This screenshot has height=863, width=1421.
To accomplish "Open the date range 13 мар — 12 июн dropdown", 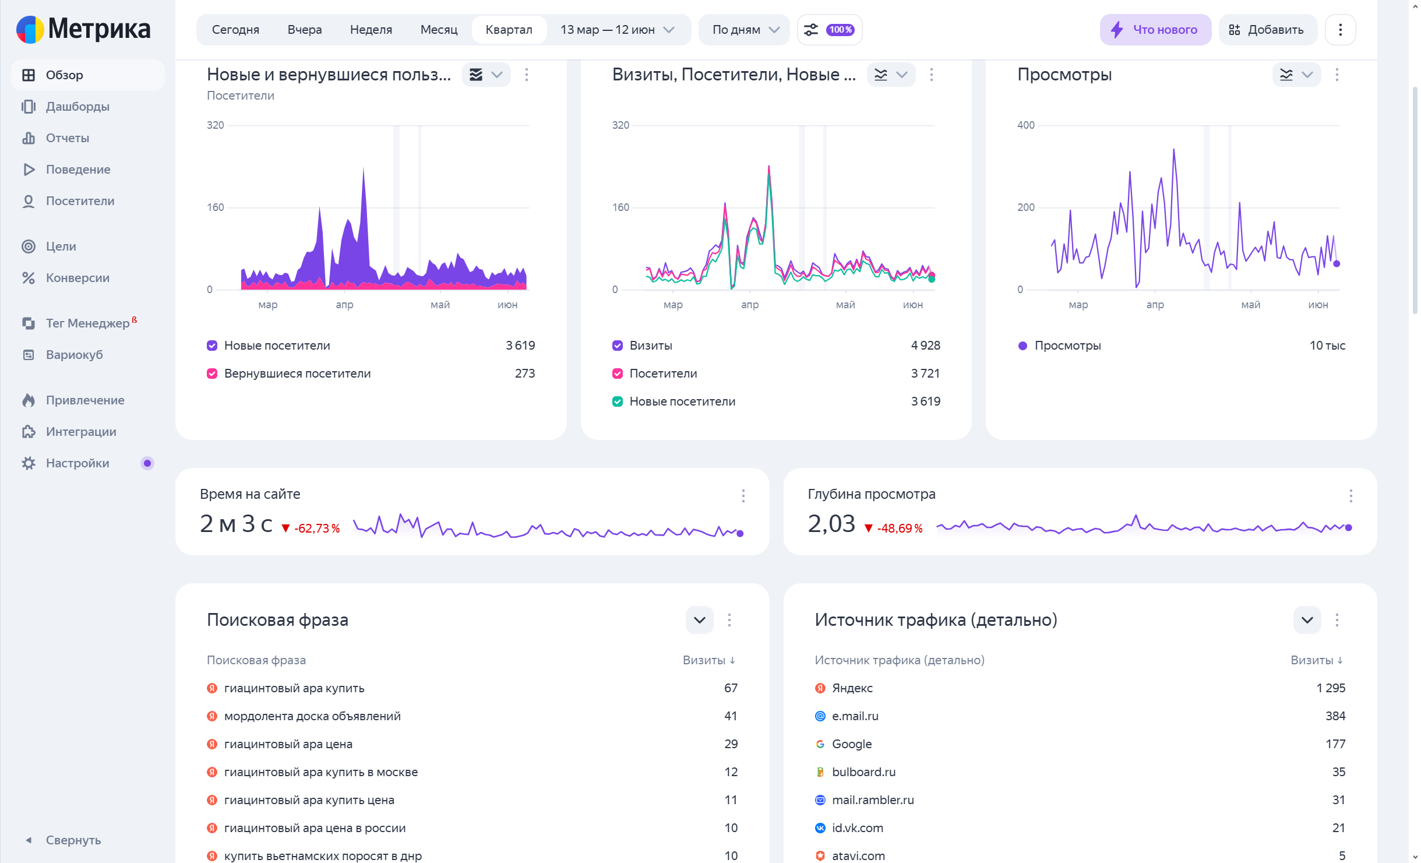I will coord(617,30).
